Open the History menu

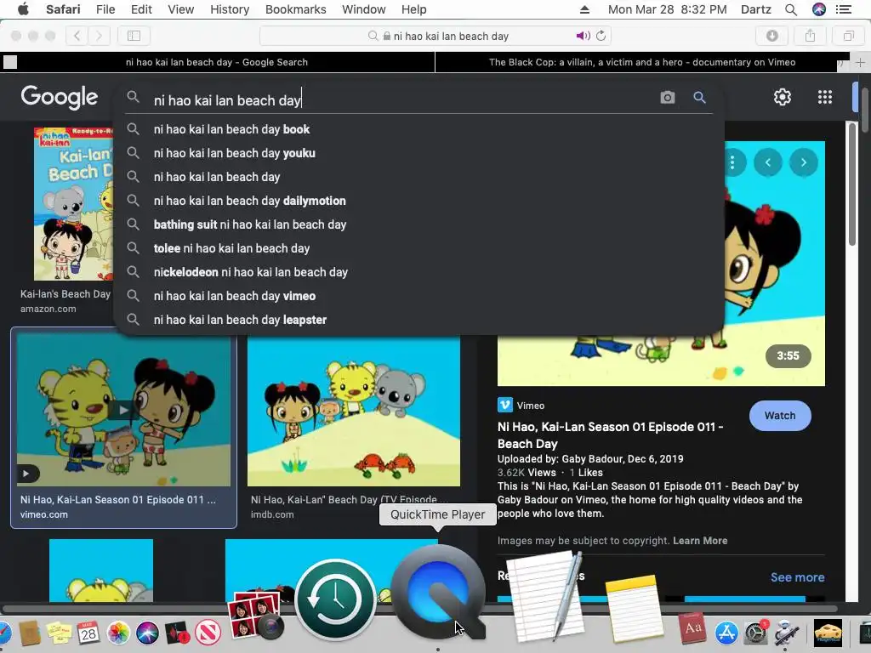point(230,9)
